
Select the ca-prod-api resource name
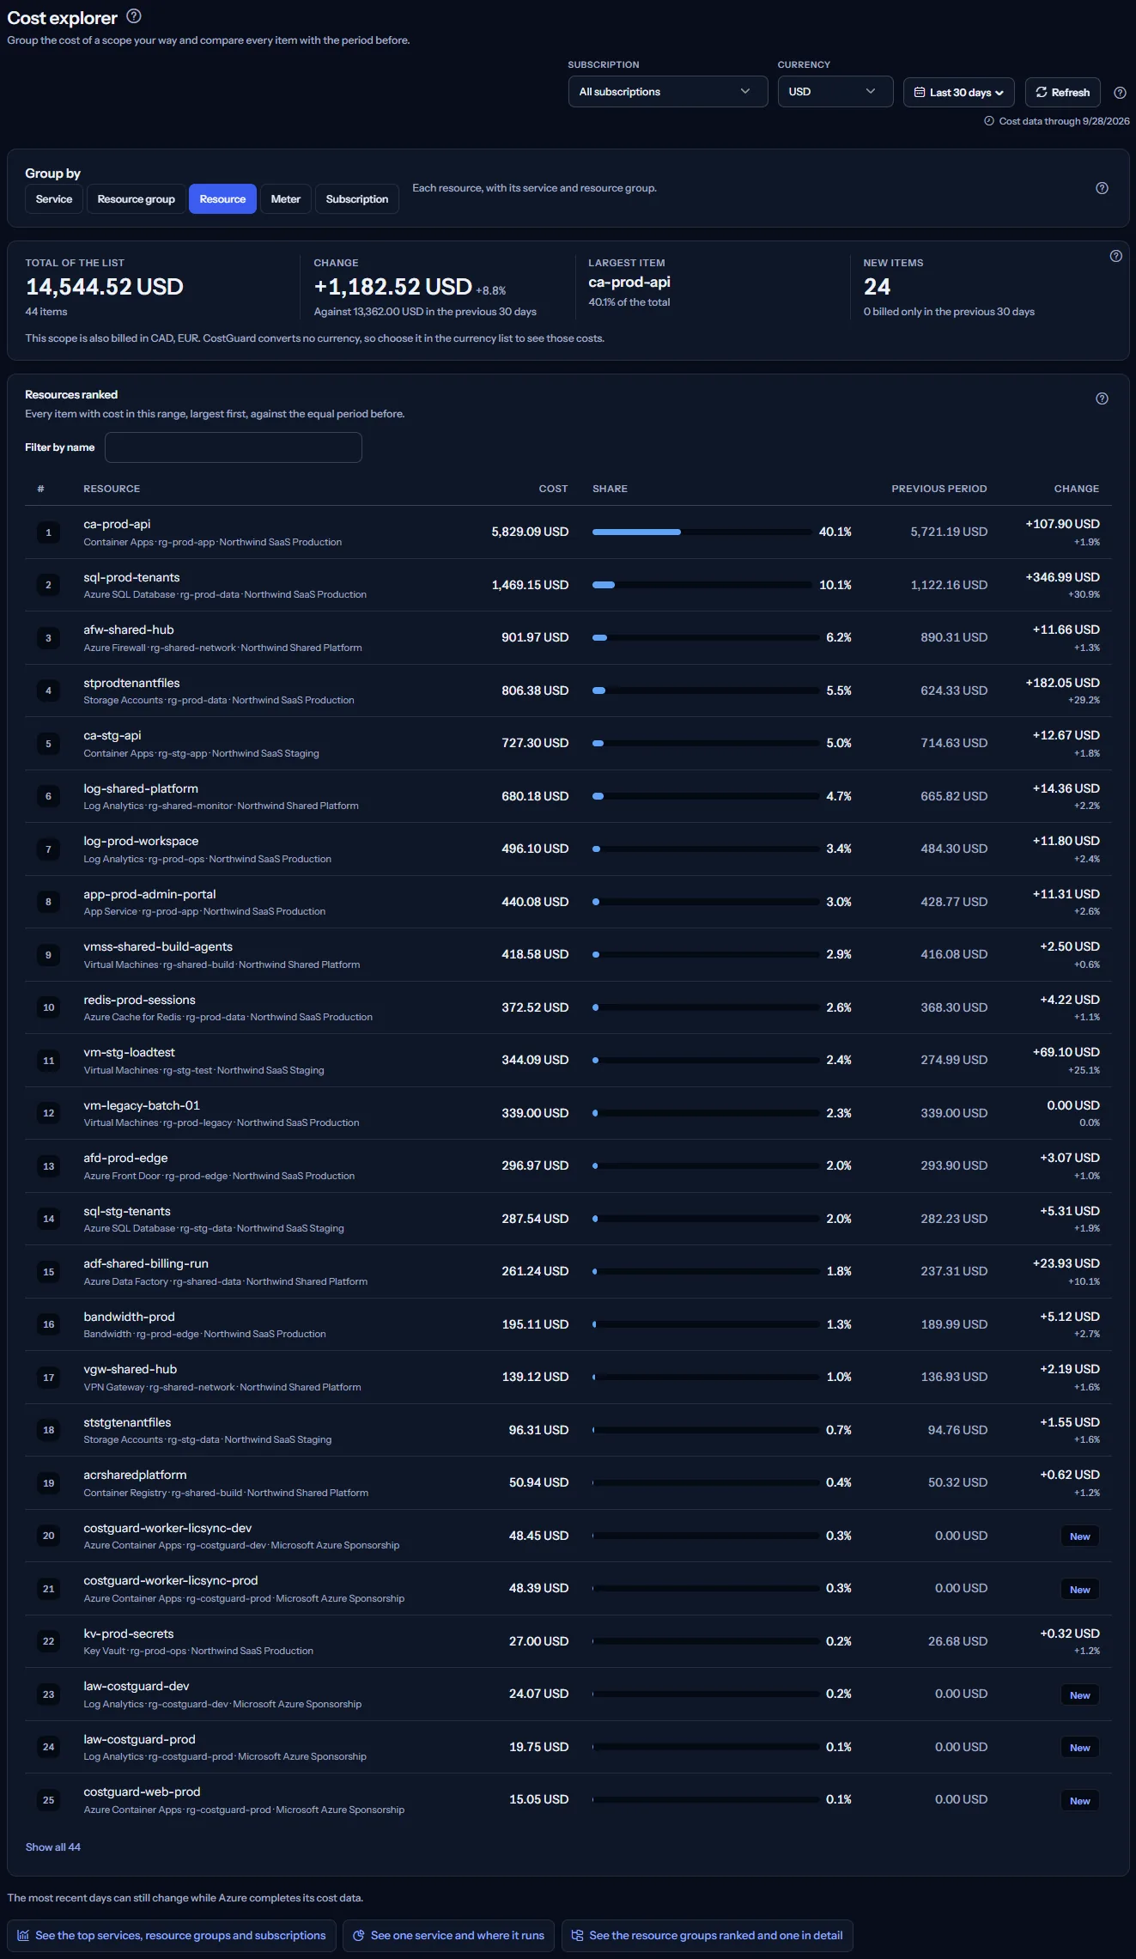tap(117, 524)
